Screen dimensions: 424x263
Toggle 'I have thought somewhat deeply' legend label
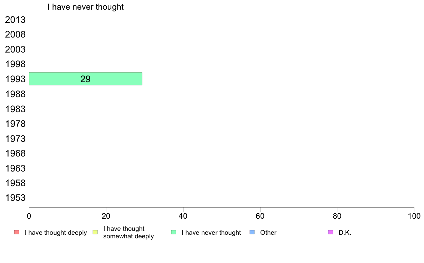(x=128, y=232)
